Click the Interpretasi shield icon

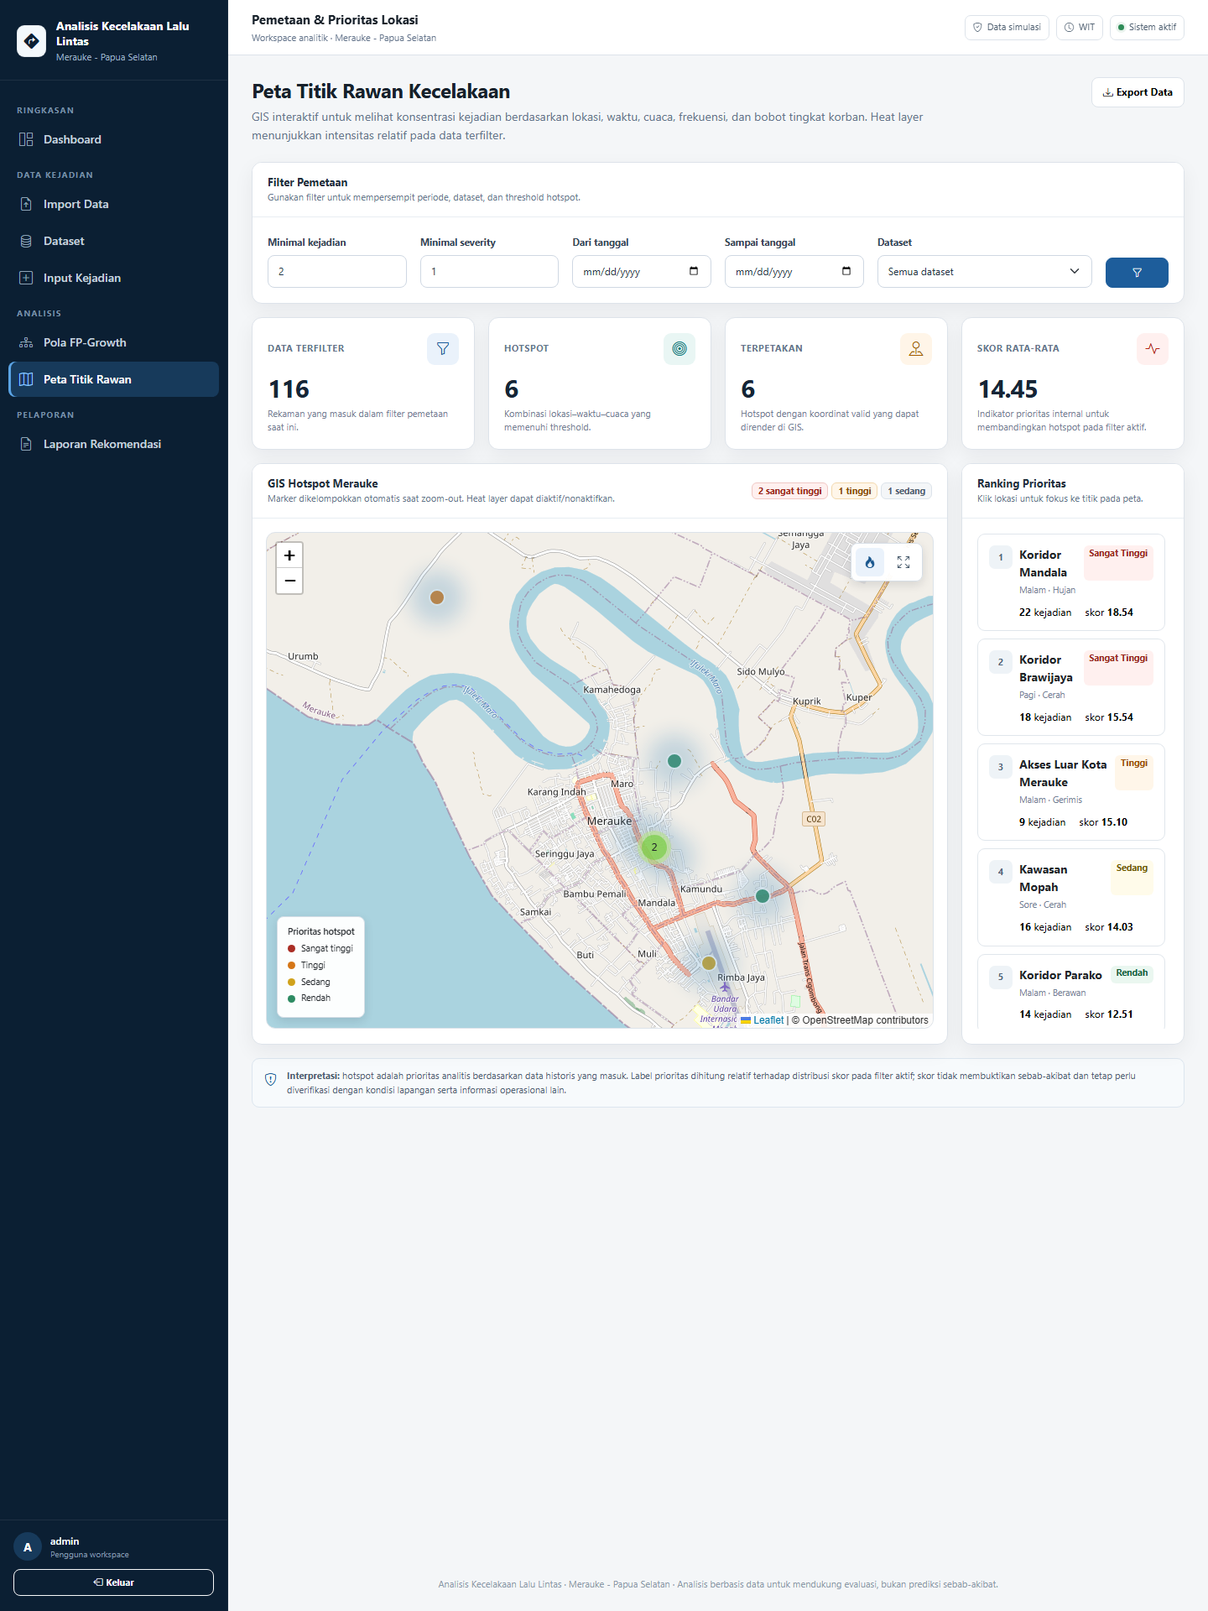[x=270, y=1080]
